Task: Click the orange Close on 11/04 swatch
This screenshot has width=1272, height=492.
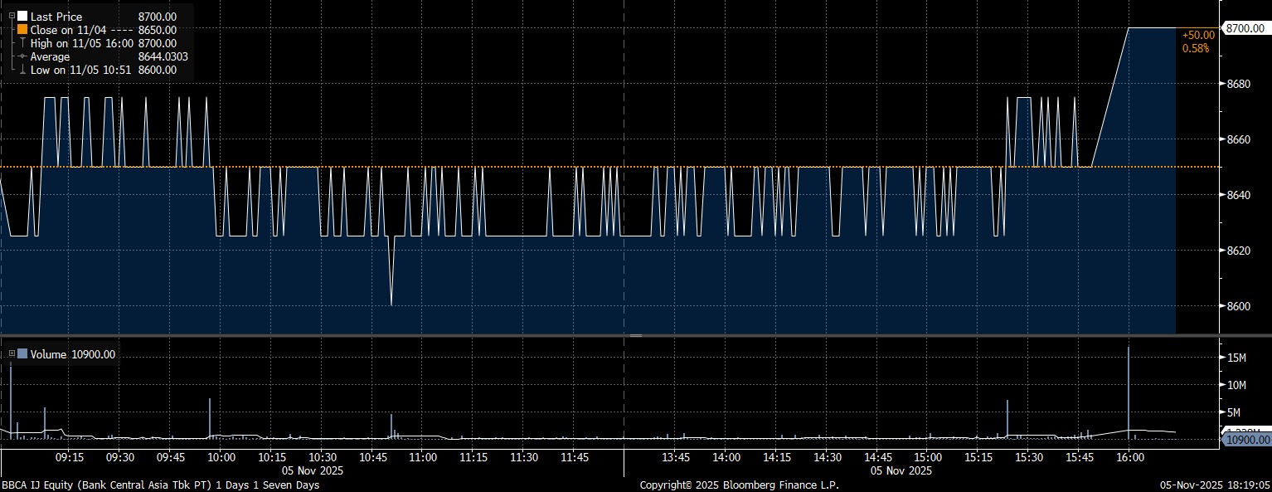Action: pyautogui.click(x=22, y=30)
